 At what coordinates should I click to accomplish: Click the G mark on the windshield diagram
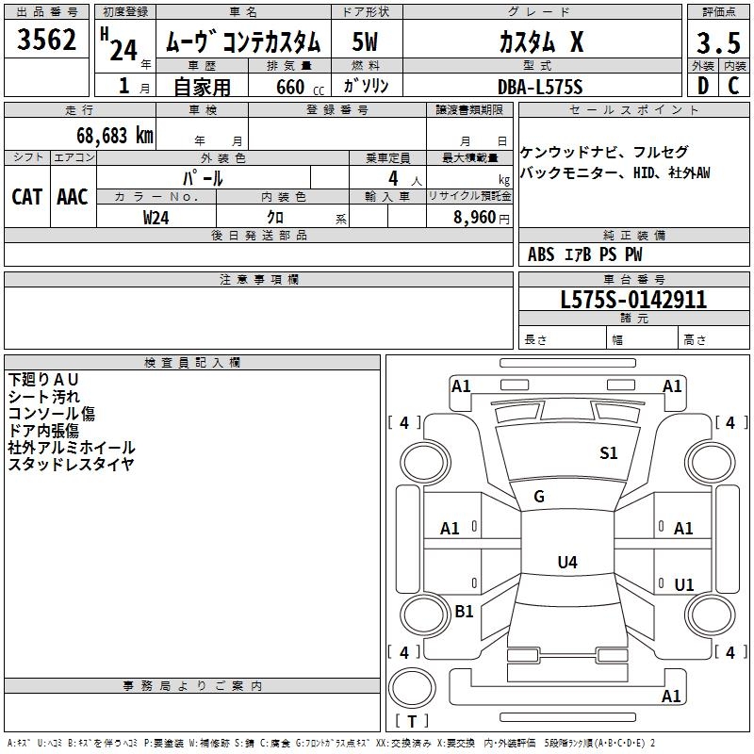539,497
